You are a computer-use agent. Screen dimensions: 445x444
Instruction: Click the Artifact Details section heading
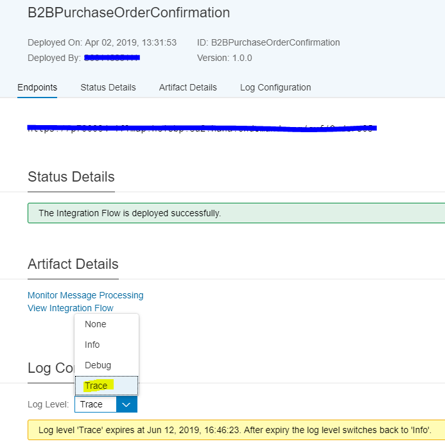(x=73, y=264)
